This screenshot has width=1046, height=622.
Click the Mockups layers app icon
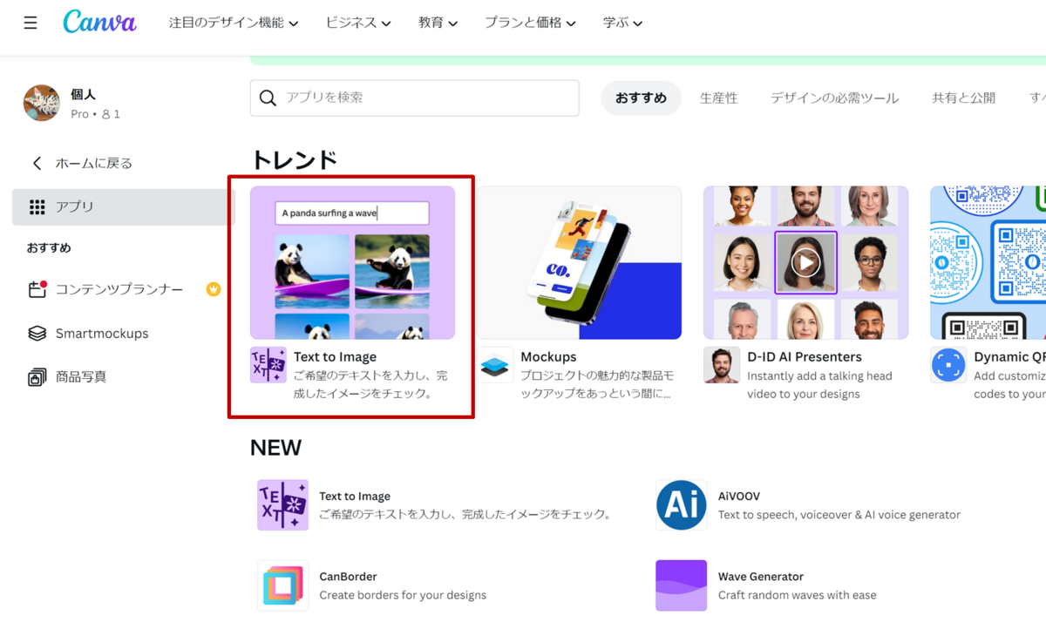click(495, 365)
